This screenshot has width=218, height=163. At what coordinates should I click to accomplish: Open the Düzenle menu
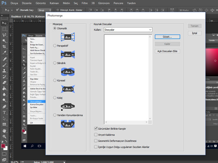pyautogui.click(x=27, y=3)
